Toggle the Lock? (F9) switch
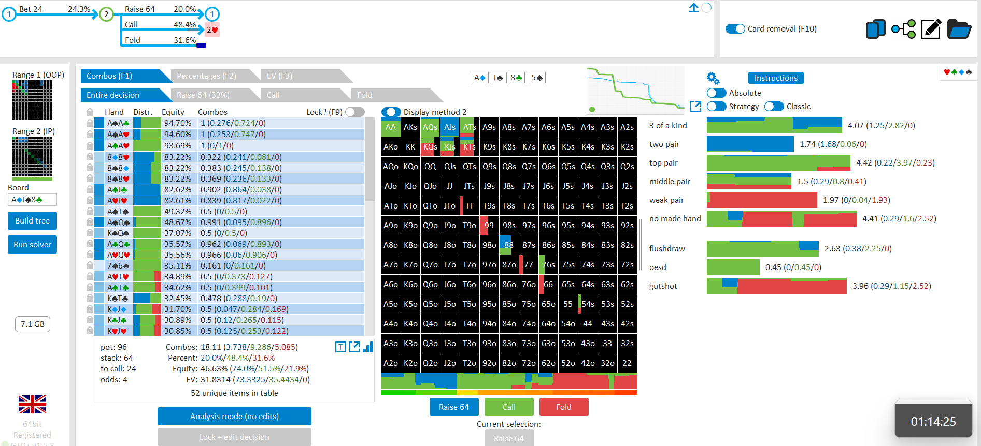This screenshot has width=981, height=446. pos(355,112)
